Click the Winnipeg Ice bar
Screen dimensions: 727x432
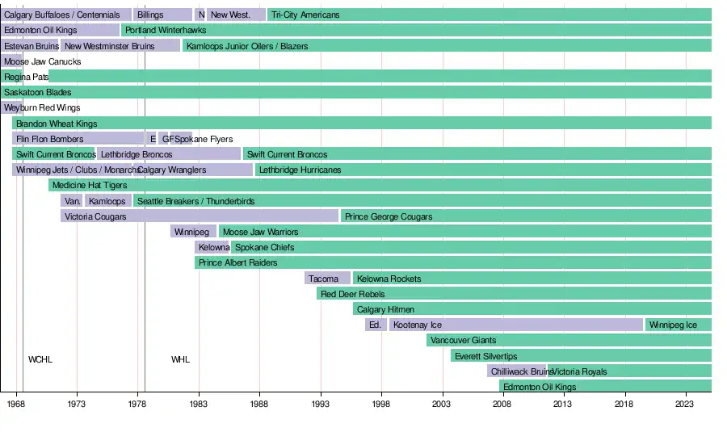[x=678, y=325]
